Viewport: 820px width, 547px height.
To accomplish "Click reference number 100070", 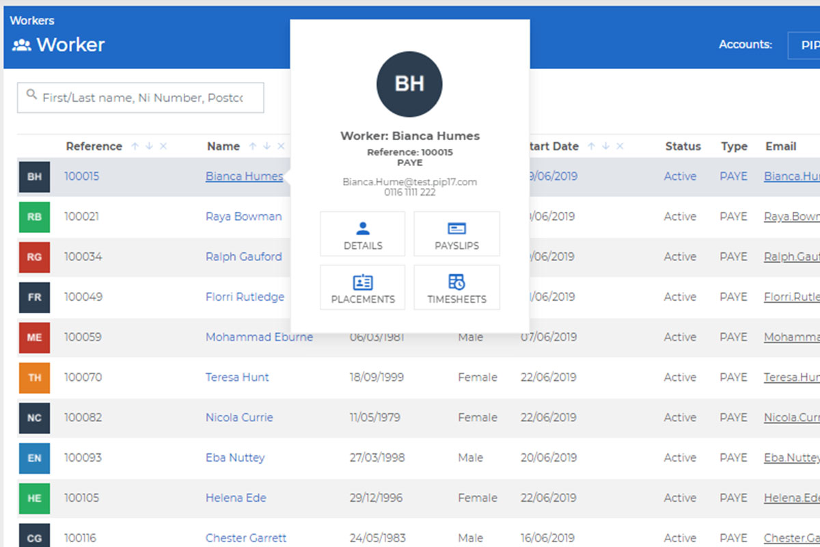I will [82, 377].
